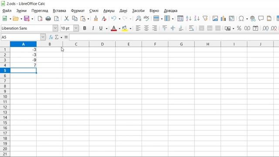Insert special character omega icon
Viewport: 279px width, 157px height.
241,18
